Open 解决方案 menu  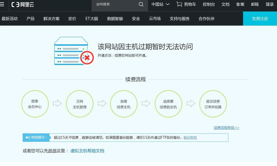coord(51,19)
